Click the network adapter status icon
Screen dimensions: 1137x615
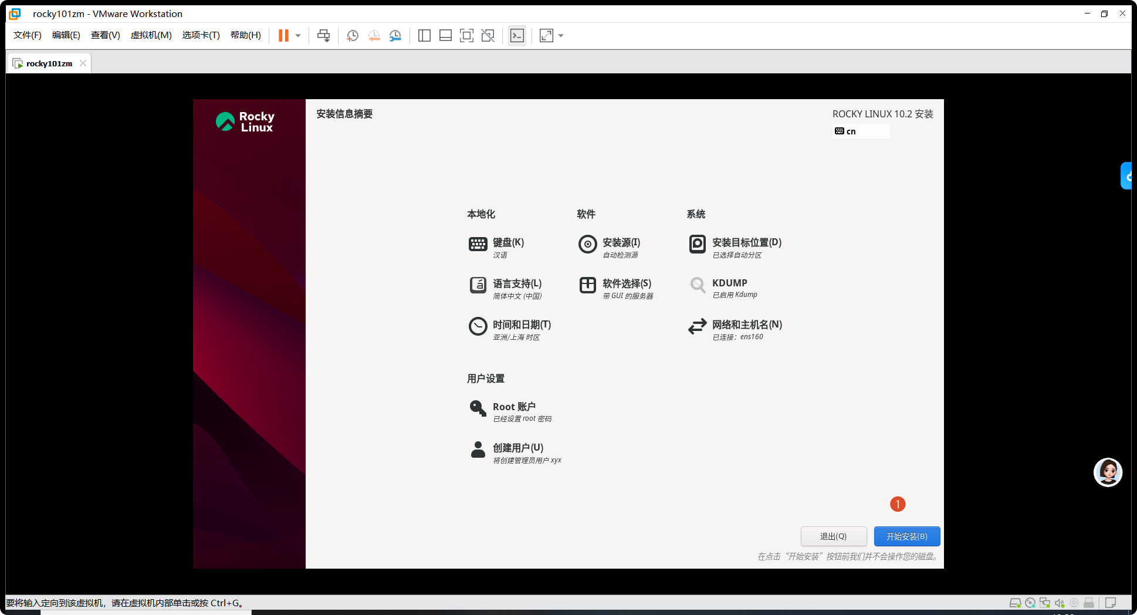pos(1045,603)
